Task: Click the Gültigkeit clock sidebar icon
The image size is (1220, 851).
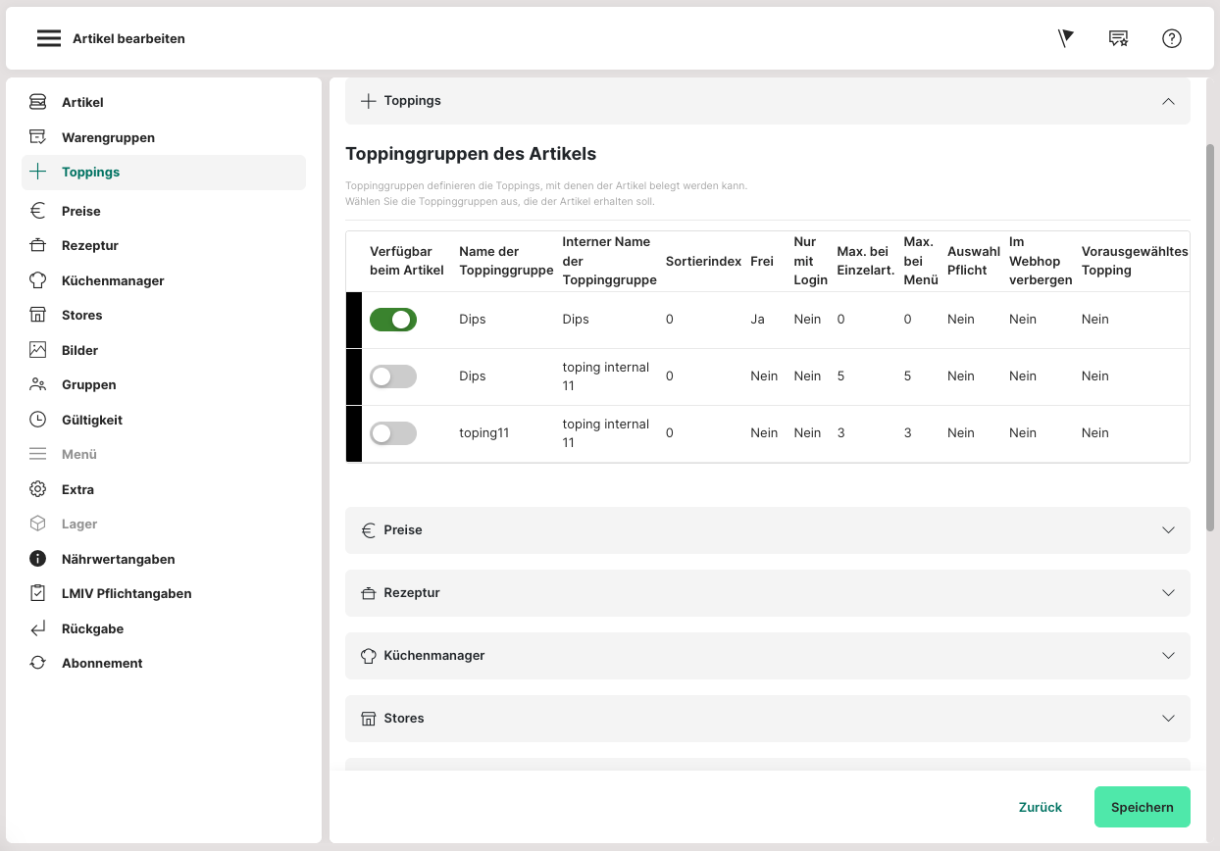Action: 37,420
